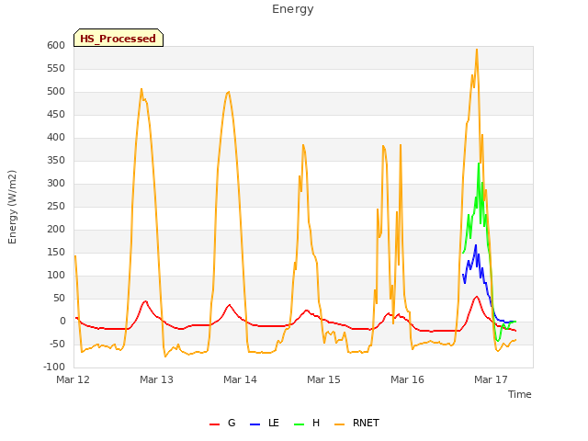The width and height of the screenshot is (588, 441).
Task: Select the Mar 17 x-axis label
Action: pyautogui.click(x=492, y=379)
